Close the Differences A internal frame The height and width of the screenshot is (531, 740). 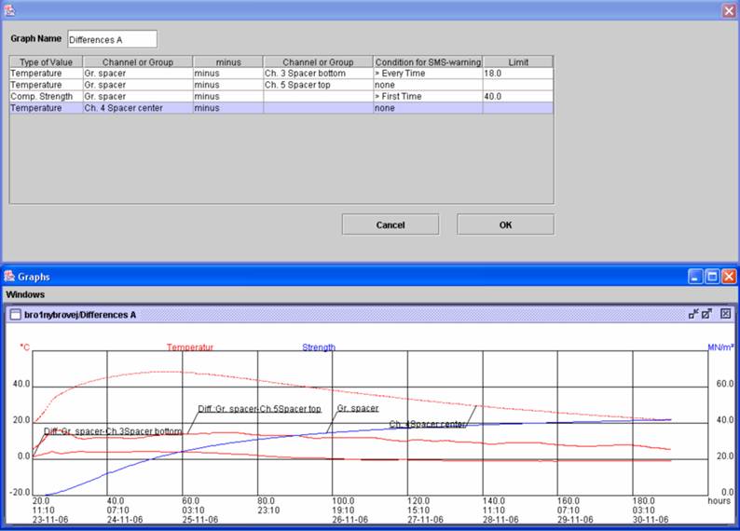[x=726, y=314]
